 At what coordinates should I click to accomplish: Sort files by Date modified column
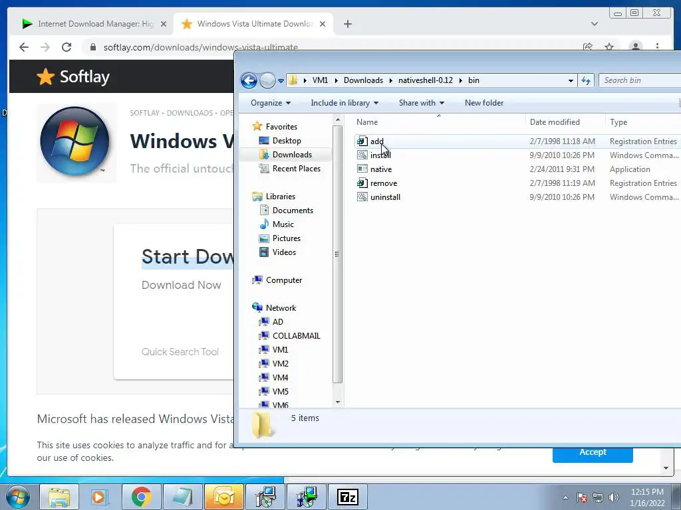tap(555, 122)
